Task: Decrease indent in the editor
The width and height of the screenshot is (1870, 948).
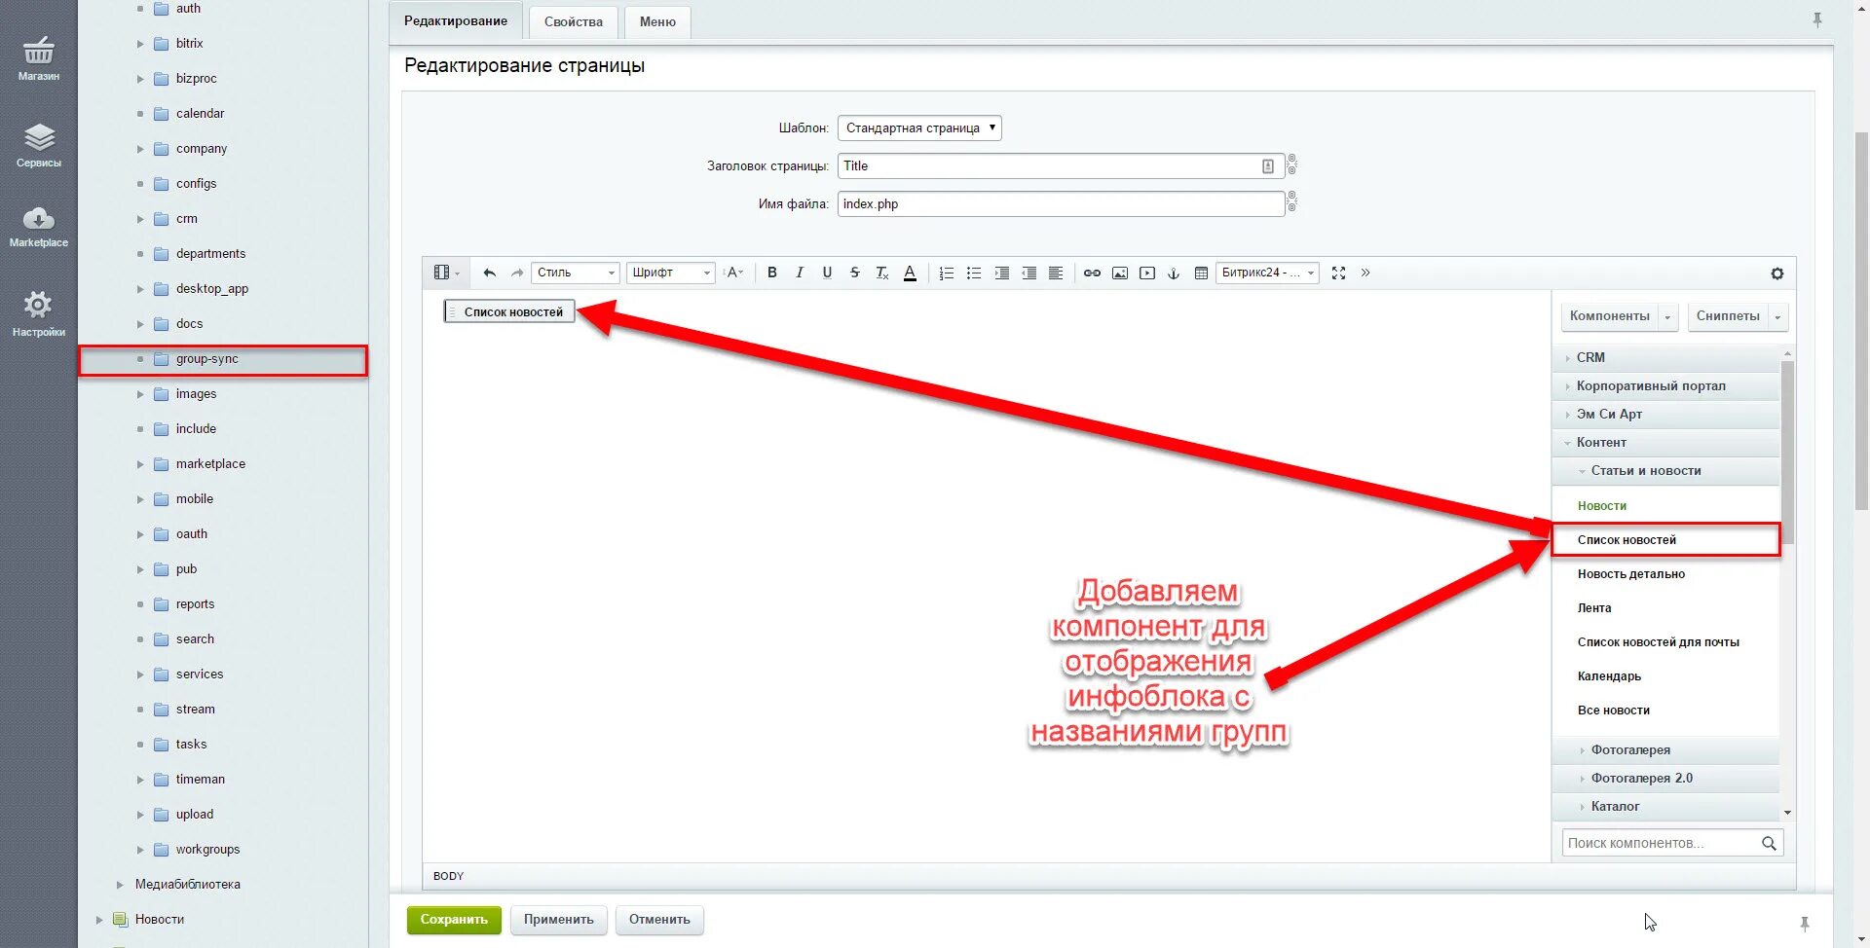Action: 1028,273
